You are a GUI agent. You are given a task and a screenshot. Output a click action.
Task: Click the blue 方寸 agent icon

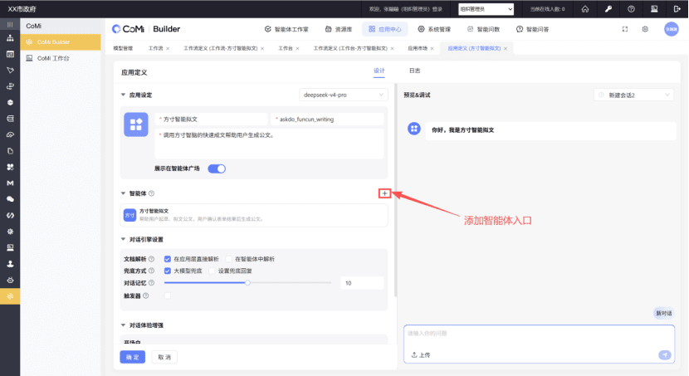point(129,215)
